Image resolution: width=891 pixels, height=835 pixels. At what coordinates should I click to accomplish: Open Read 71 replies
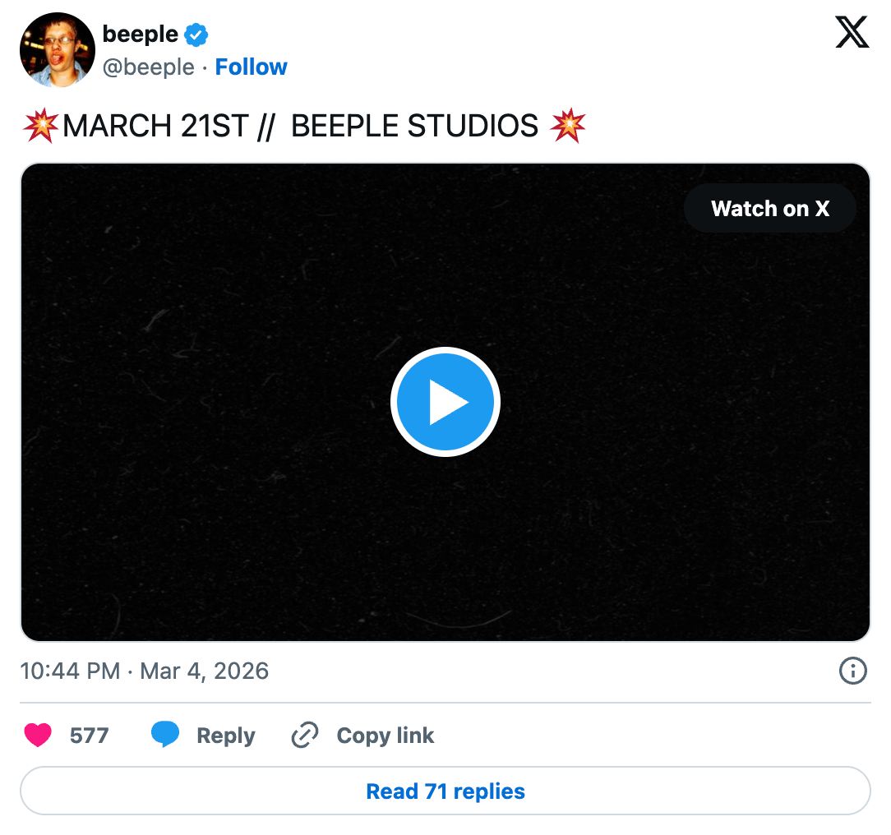pyautogui.click(x=445, y=791)
